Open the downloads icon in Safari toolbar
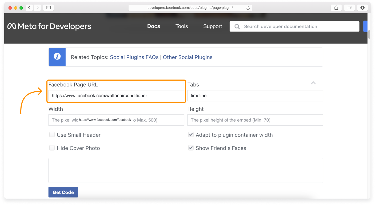This screenshot has height=205, width=375. (x=362, y=8)
